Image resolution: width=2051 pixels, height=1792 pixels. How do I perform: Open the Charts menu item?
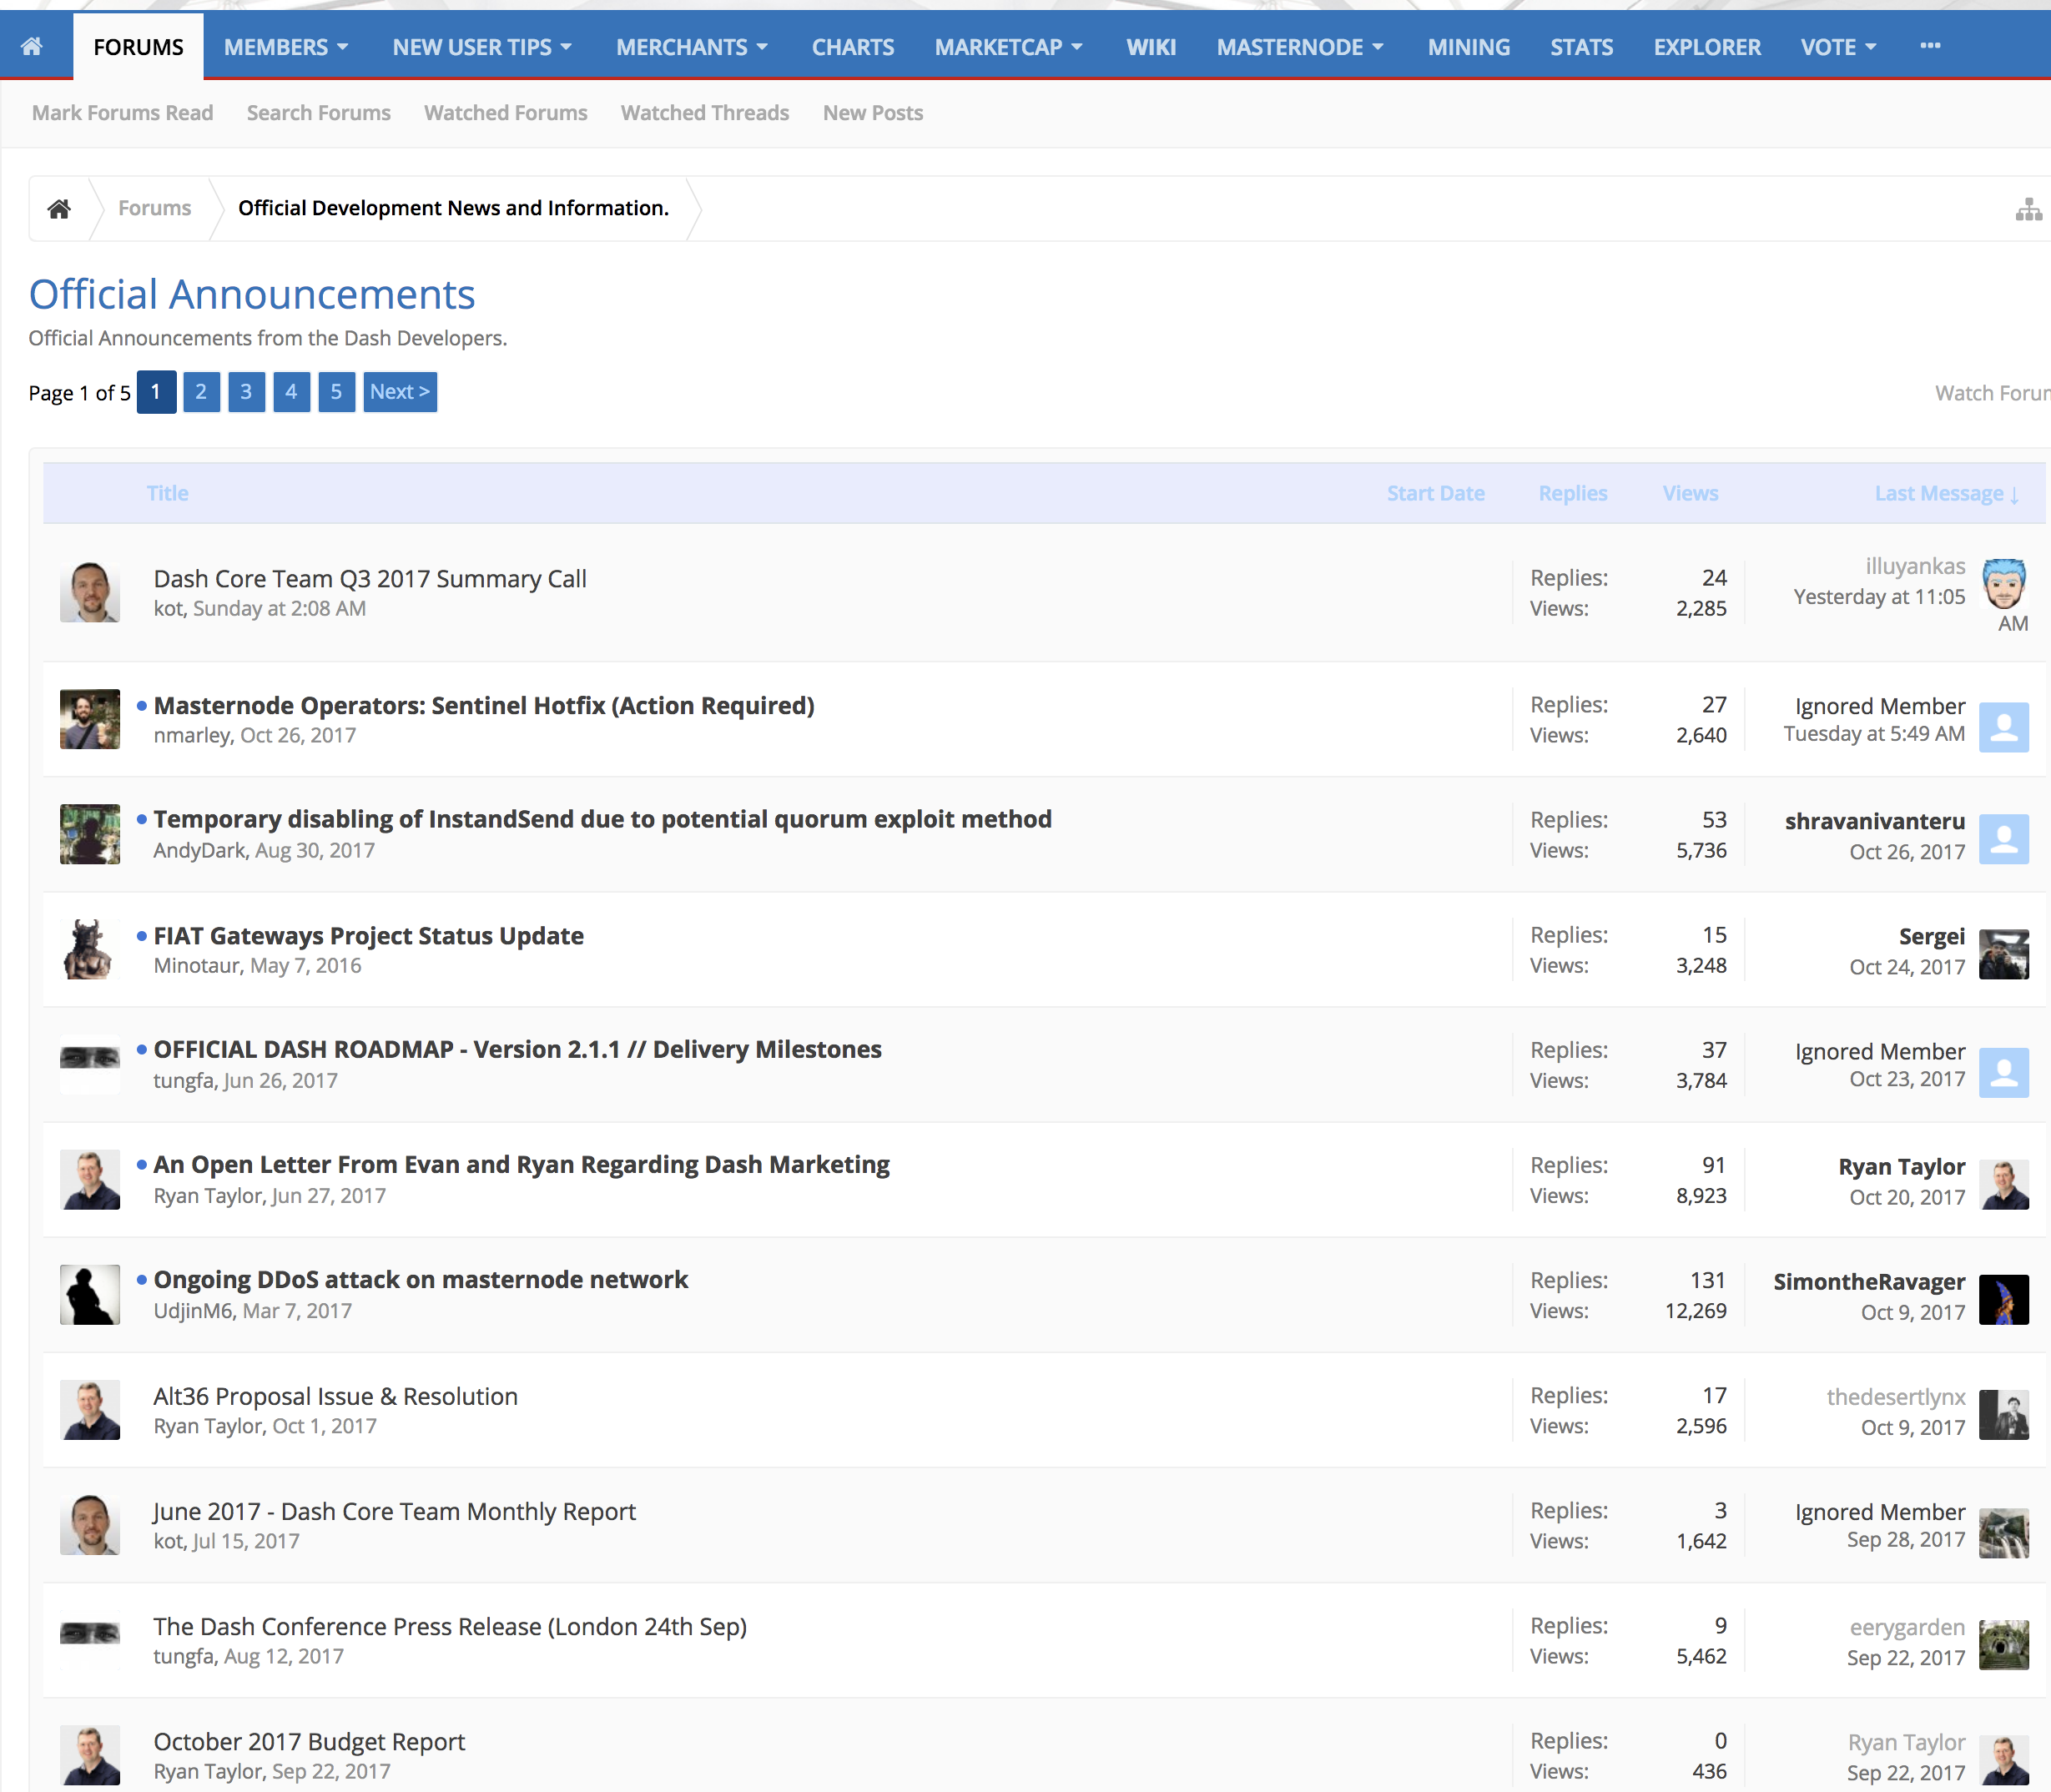click(853, 47)
